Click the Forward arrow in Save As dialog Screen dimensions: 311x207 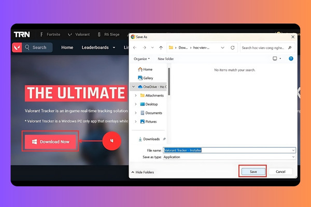(144, 48)
